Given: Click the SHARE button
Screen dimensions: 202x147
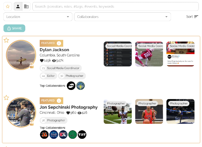Looking at the screenshot, I should (x=14, y=28).
